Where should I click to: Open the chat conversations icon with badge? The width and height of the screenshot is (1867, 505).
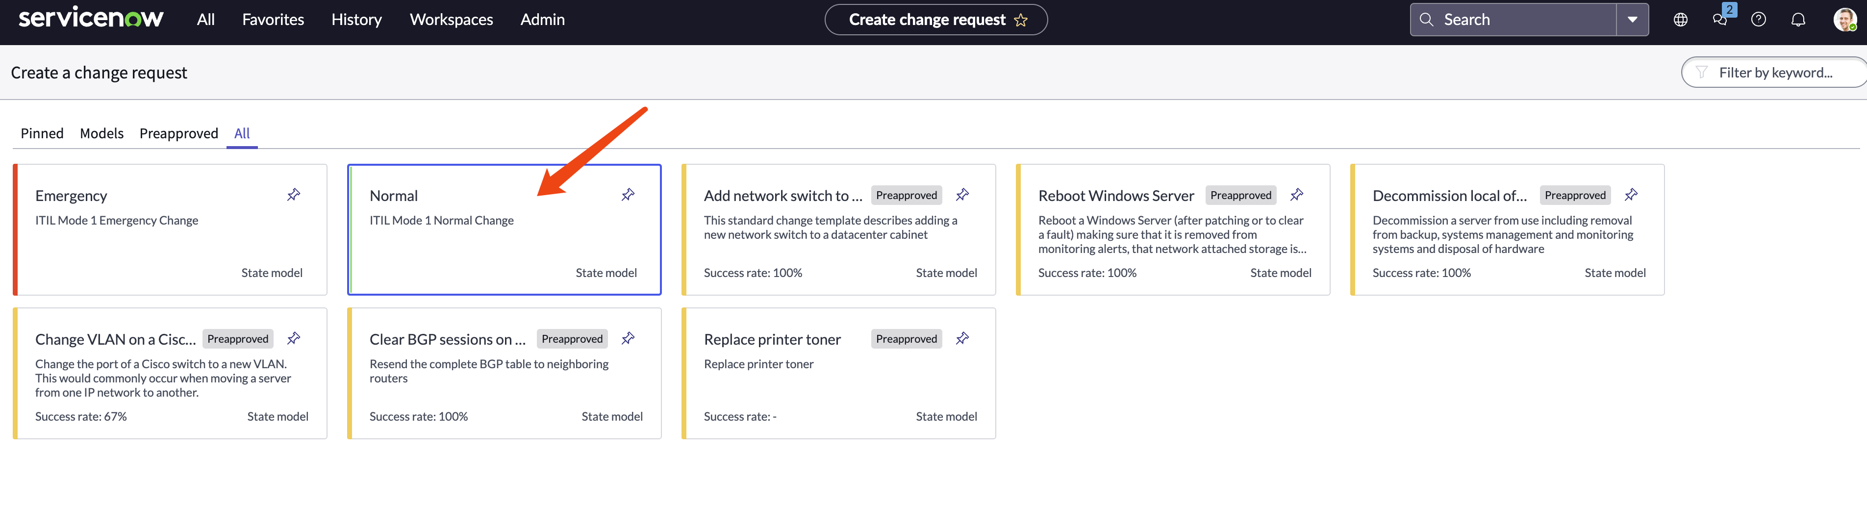coord(1719,20)
